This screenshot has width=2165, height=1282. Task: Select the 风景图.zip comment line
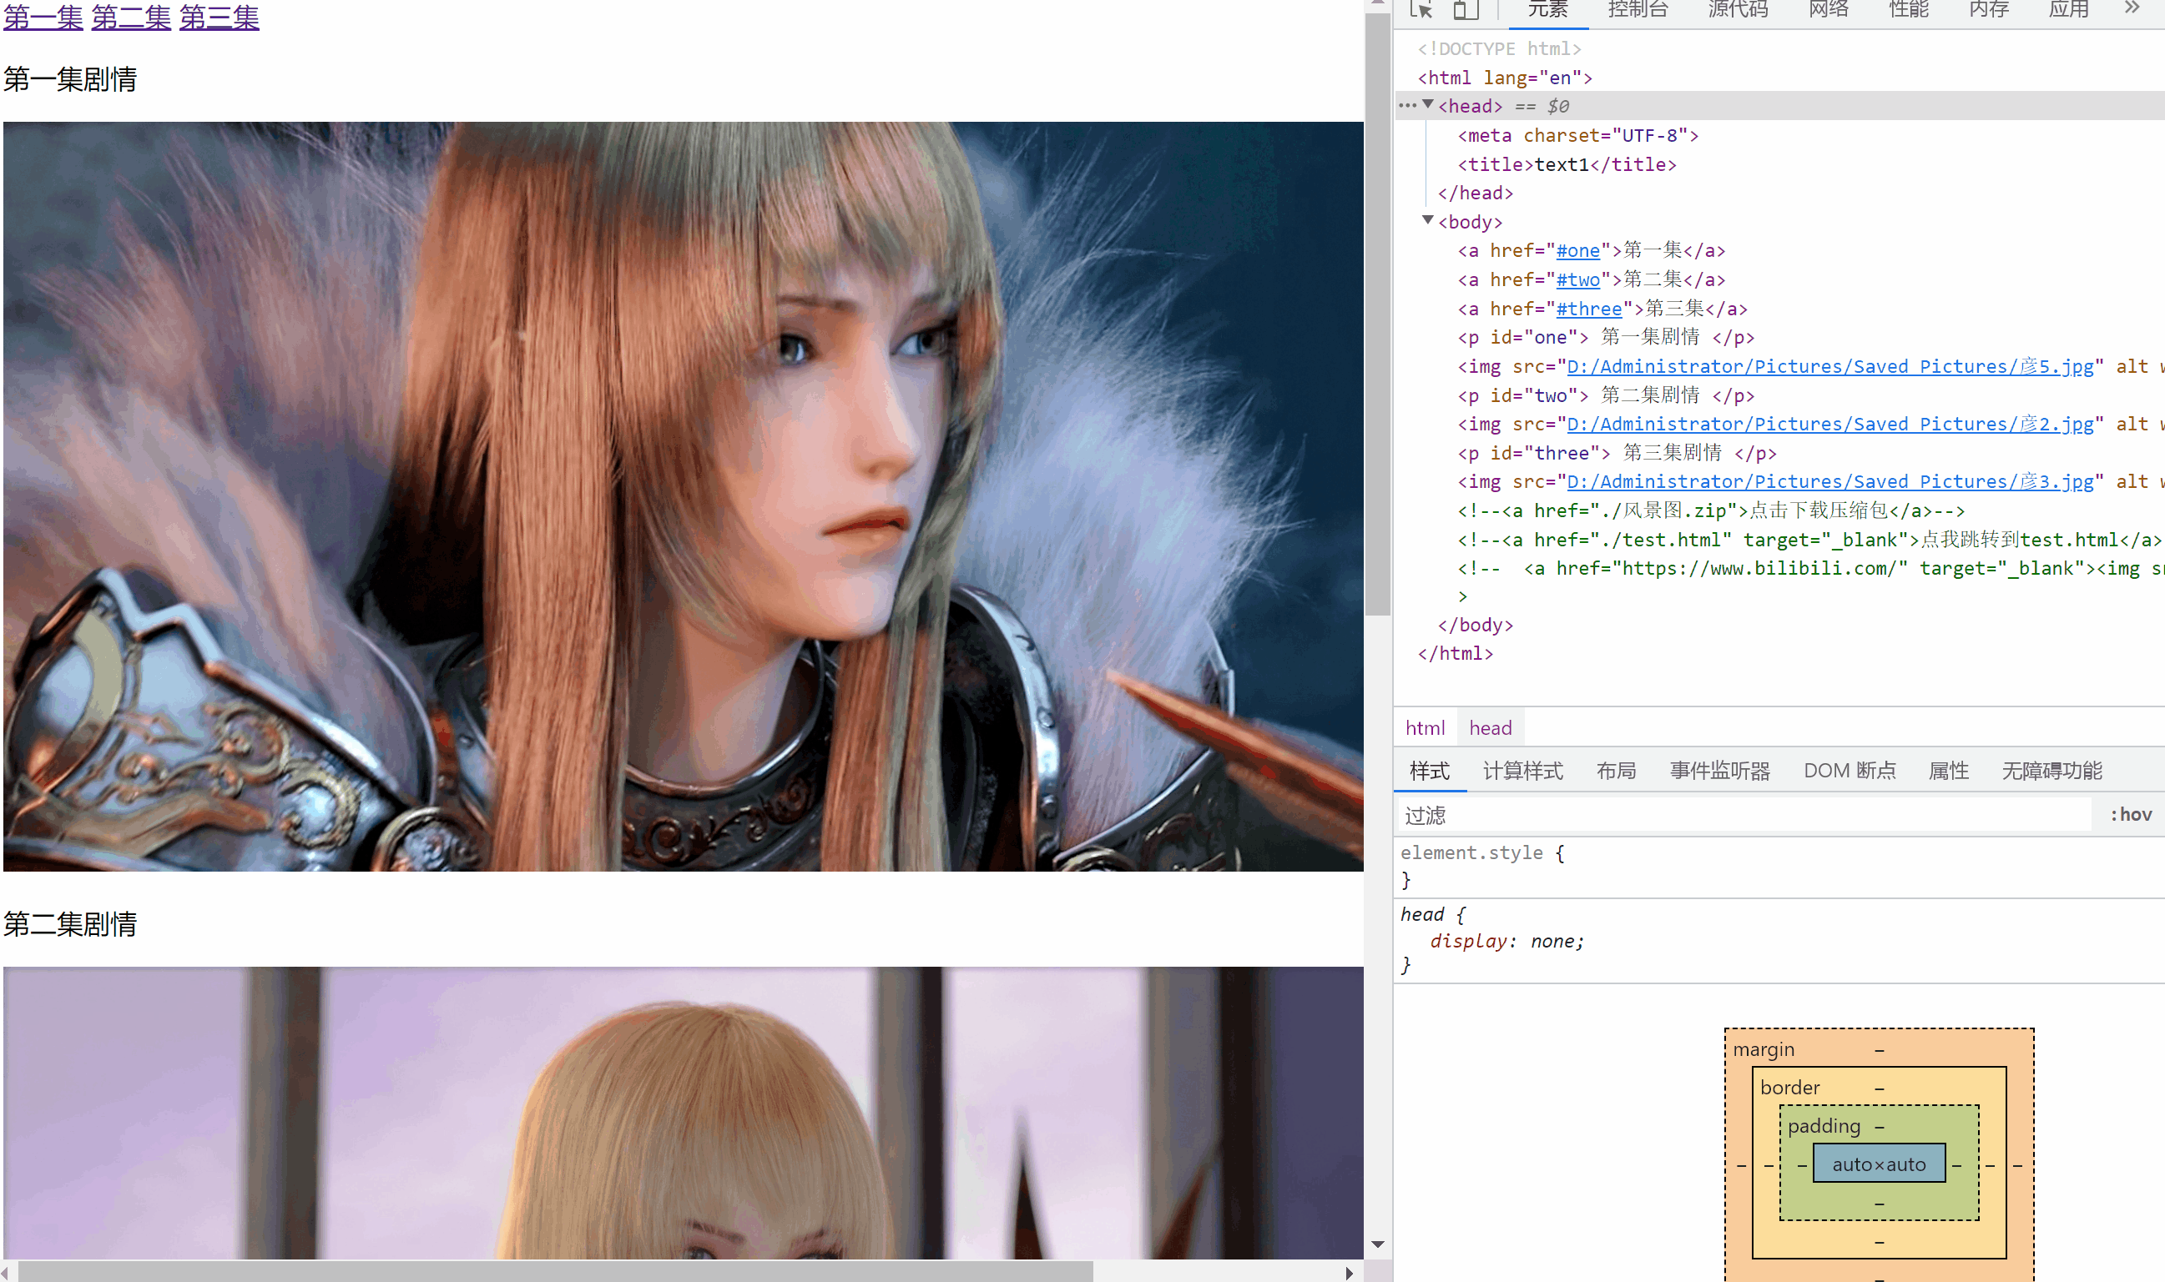(1711, 511)
